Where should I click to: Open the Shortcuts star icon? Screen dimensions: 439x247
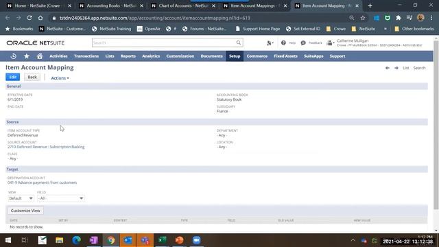tap(27, 56)
